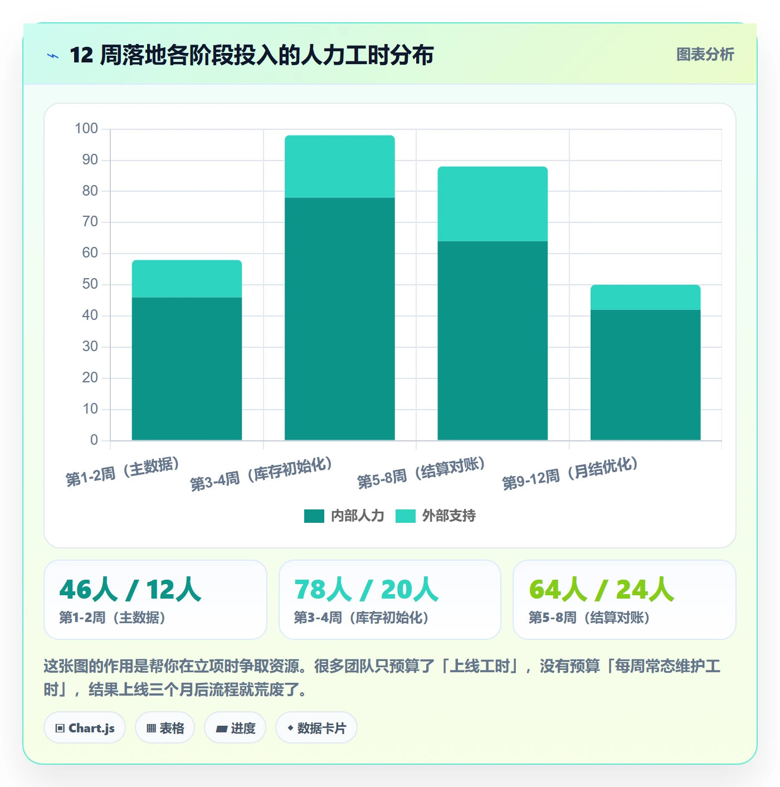Click the 50 y-axis tick label

90,284
